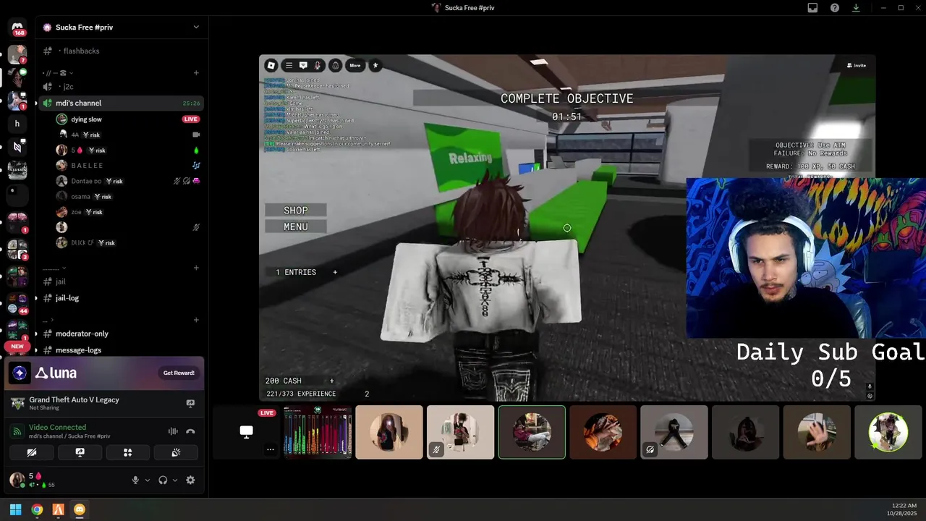Screen dimensions: 926x521
Task: Deafen with headphones icon
Action: tap(163, 480)
